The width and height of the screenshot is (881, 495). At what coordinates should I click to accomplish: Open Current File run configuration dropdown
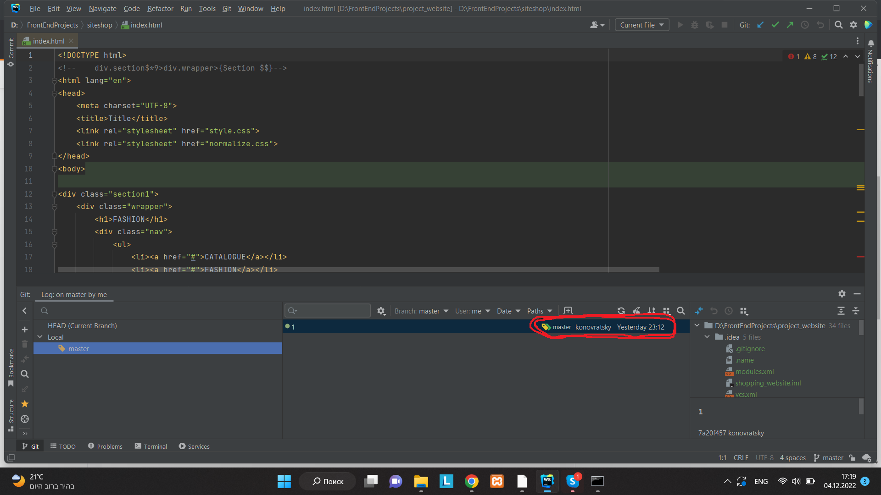[641, 25]
